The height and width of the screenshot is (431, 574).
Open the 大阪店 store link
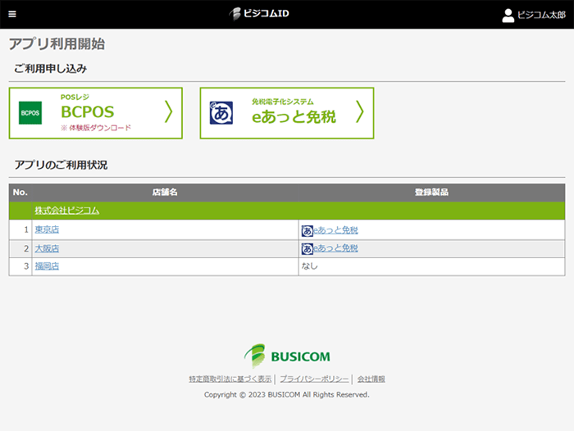(46, 248)
